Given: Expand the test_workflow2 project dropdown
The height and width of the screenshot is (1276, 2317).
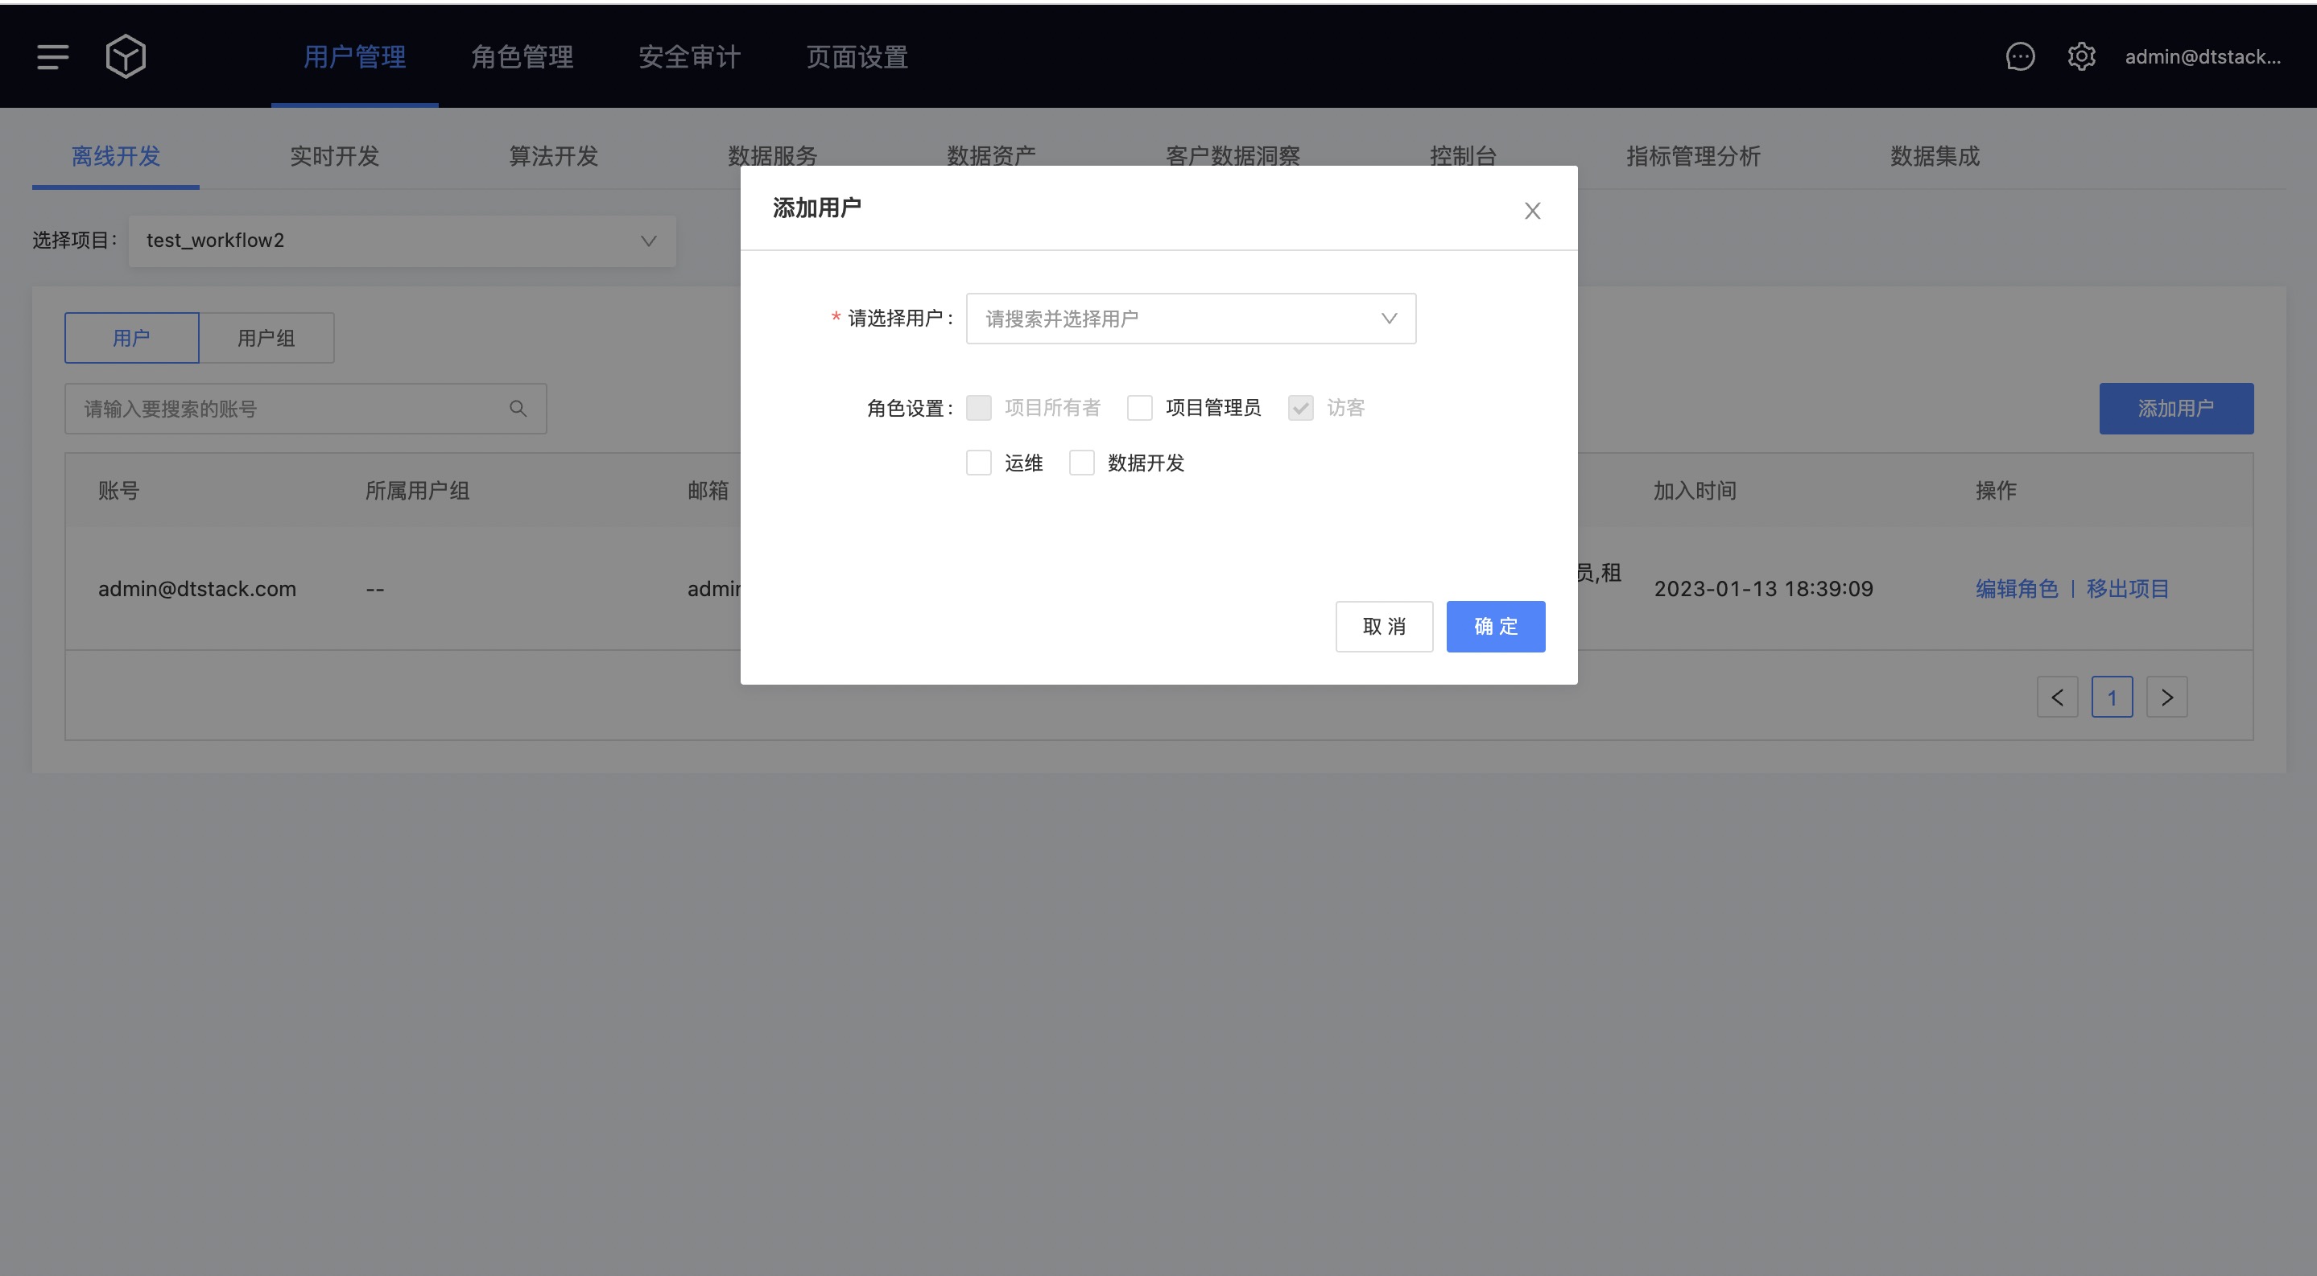Looking at the screenshot, I should (x=402, y=241).
